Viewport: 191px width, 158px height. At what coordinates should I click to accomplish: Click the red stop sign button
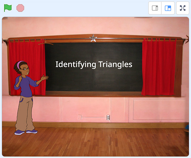pos(20,8)
